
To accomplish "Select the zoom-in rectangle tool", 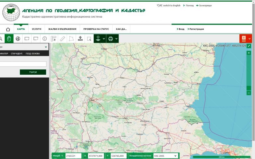I will 27,39.
